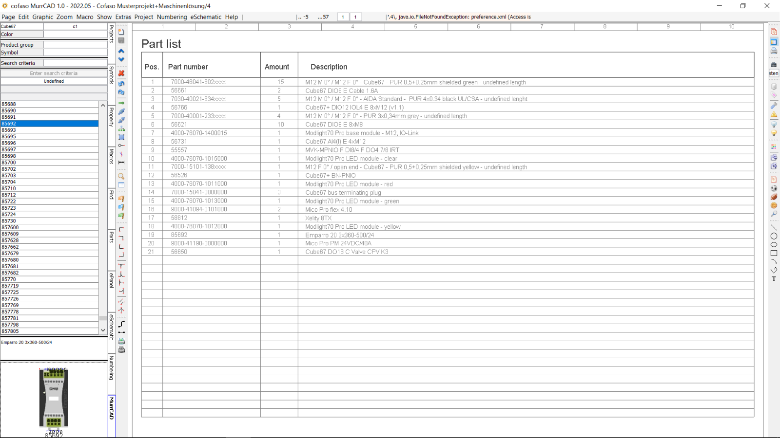
Task: Click the new page icon in left toolbar
Action: [x=121, y=32]
